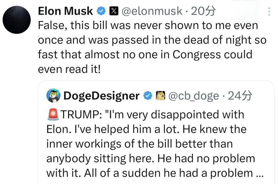The height and width of the screenshot is (184, 278).
Task: Click the word 'Congress' in the post
Action: (x=197, y=54)
